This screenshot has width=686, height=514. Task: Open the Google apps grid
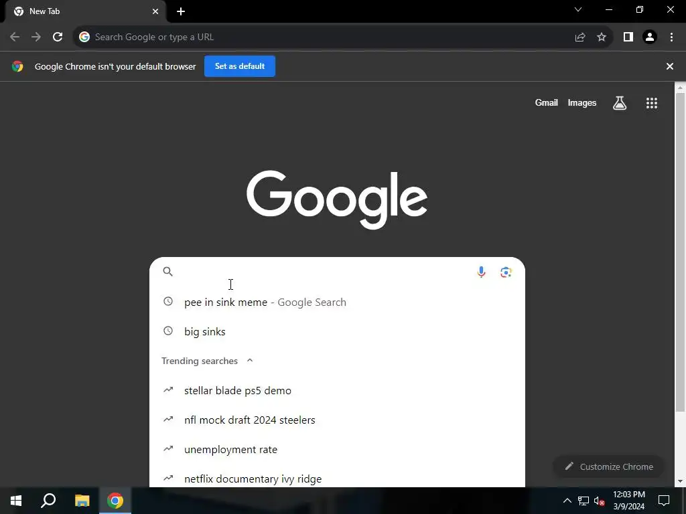pyautogui.click(x=652, y=103)
